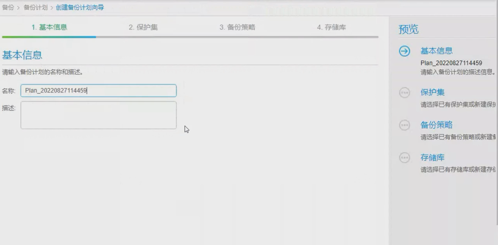Switch to the 1. 基本信息 wizard step
498x245 pixels.
click(x=49, y=27)
